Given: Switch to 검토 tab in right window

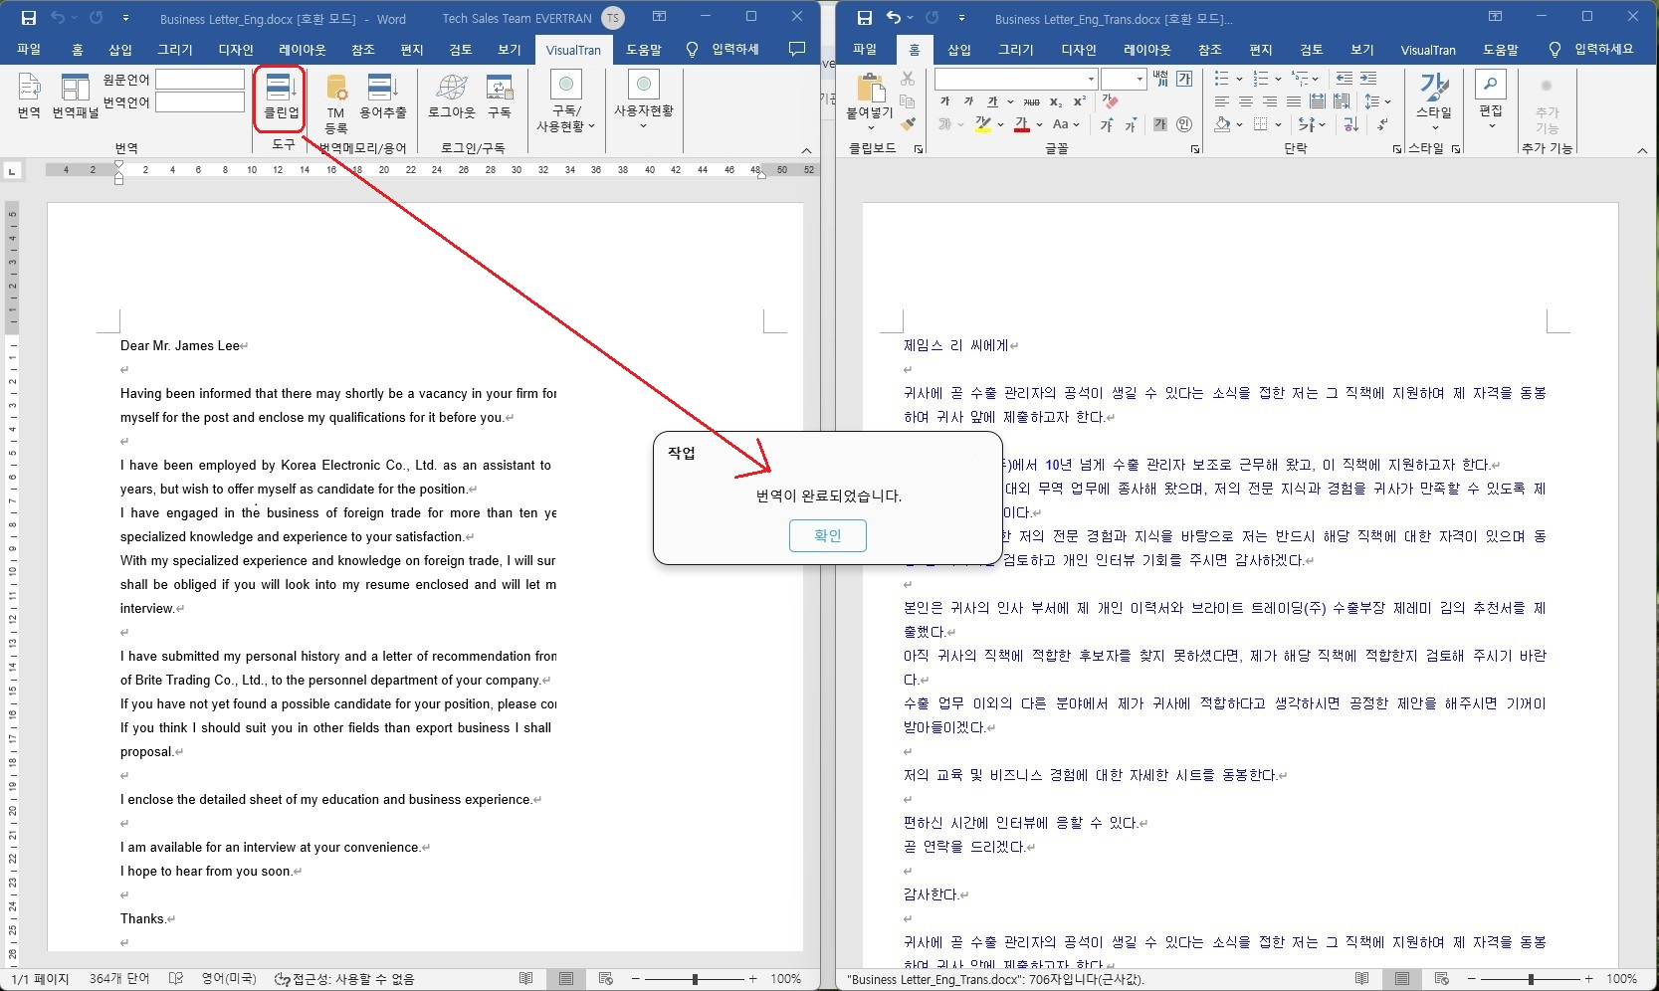Looking at the screenshot, I should tap(1312, 50).
